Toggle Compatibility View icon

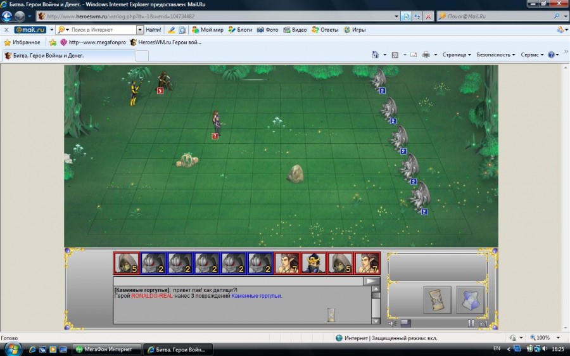(x=406, y=16)
